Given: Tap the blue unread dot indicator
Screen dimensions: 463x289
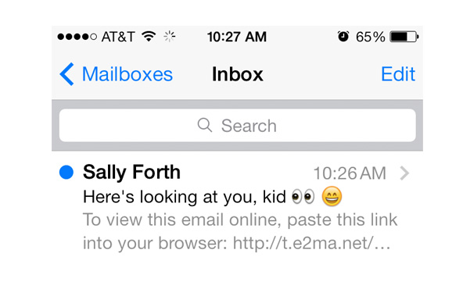Looking at the screenshot, I should (66, 172).
